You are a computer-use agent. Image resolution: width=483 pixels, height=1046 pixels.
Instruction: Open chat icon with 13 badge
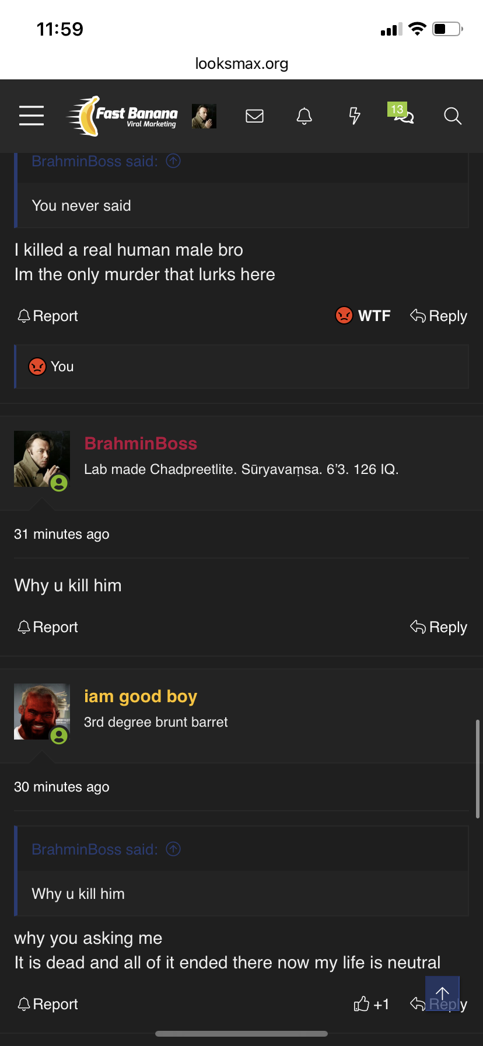[x=402, y=114]
